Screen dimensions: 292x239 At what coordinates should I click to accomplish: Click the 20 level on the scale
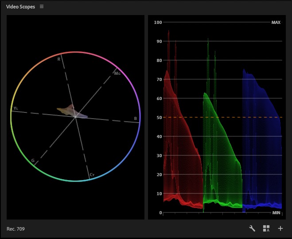[159, 175]
